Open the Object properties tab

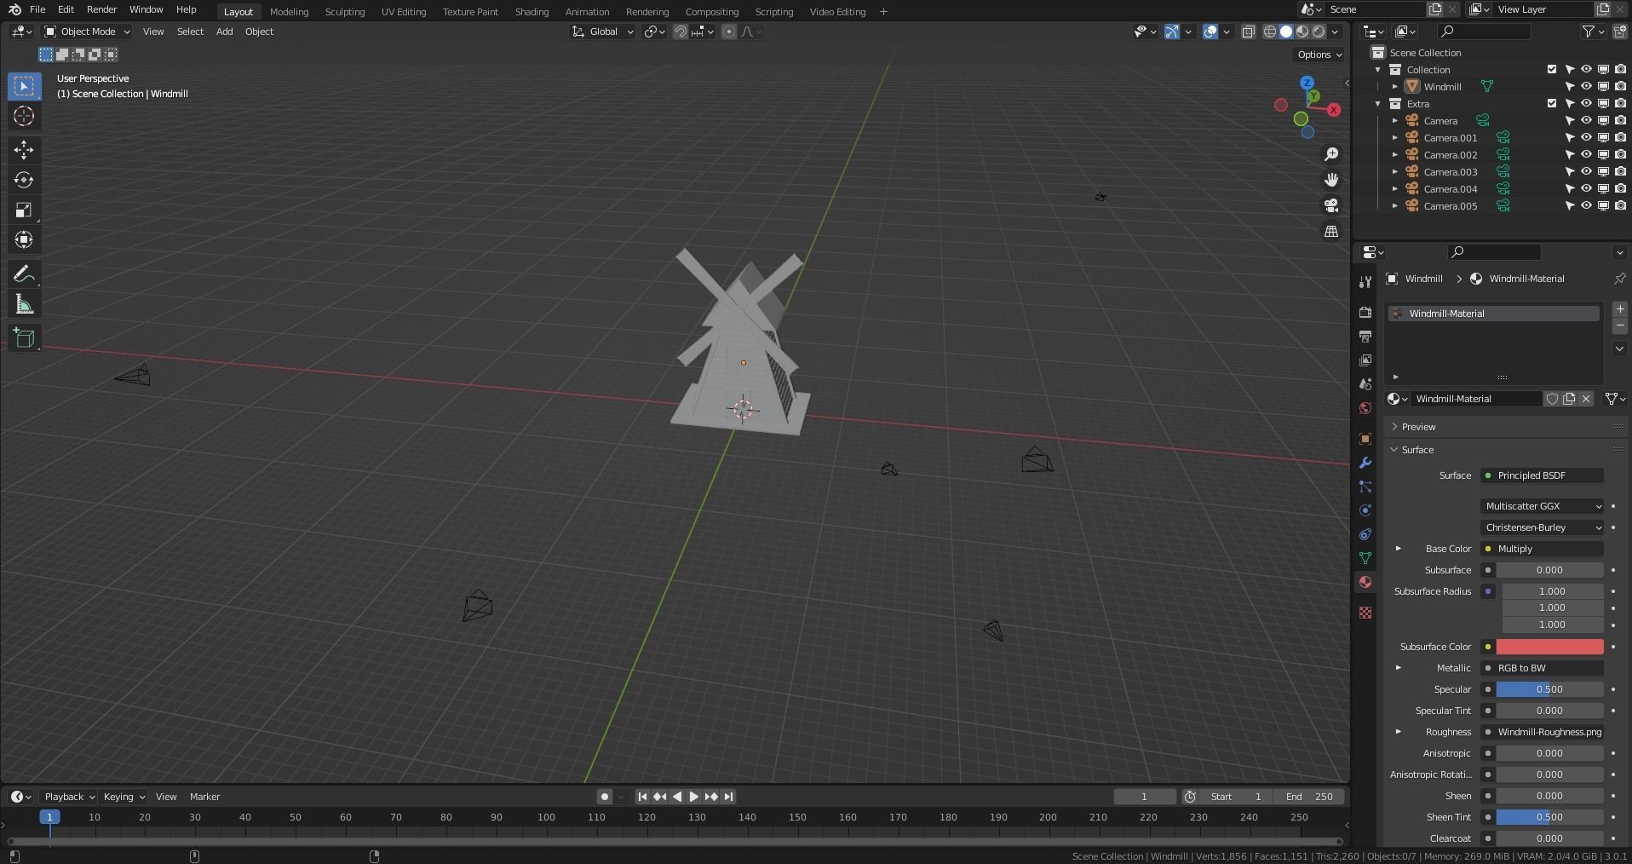pyautogui.click(x=1365, y=439)
